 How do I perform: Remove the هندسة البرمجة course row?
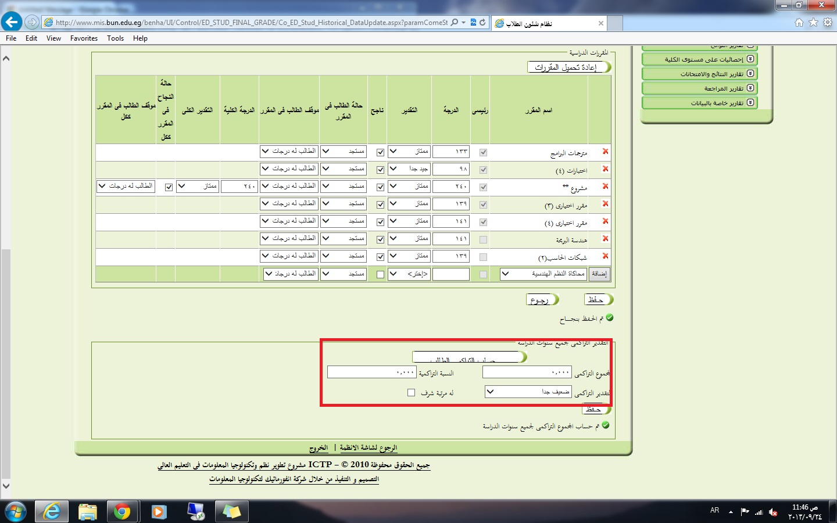605,238
